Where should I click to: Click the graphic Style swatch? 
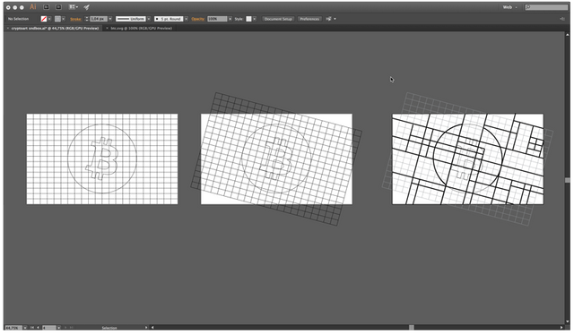point(248,19)
